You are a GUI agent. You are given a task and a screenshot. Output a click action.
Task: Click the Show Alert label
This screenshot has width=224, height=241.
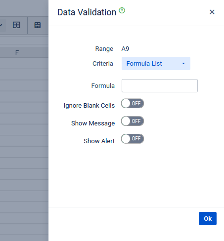99,141
